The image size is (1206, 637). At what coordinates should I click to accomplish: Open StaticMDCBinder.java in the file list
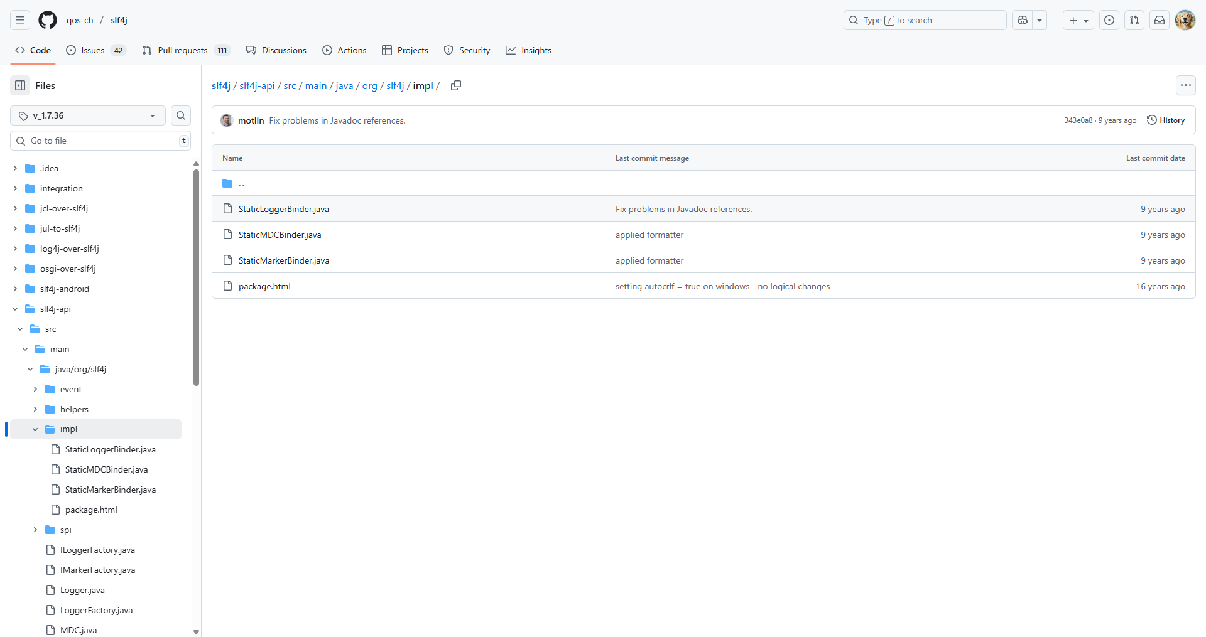click(x=280, y=235)
